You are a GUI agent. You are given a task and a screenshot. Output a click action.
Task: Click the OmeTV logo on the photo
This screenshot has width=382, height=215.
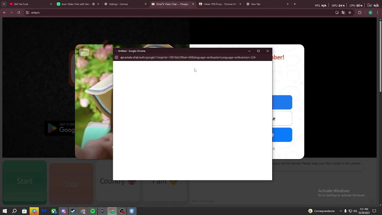[x=84, y=52]
